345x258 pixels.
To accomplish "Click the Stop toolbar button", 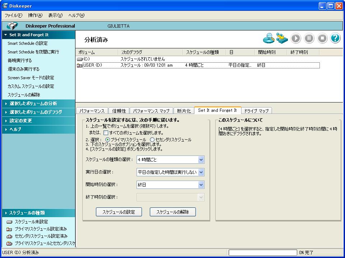I will click(322, 38).
